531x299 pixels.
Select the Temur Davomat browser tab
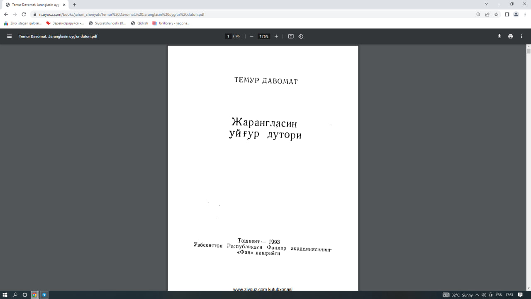[35, 5]
